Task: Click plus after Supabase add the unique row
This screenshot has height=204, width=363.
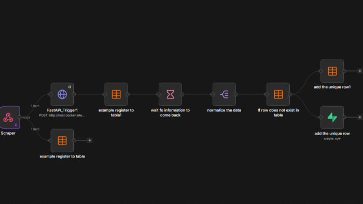Action: point(359,118)
